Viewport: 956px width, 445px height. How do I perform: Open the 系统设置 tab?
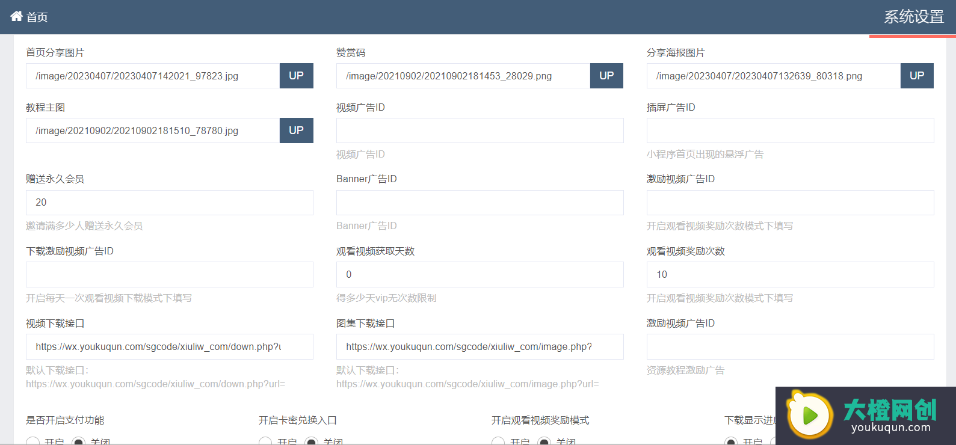click(913, 17)
